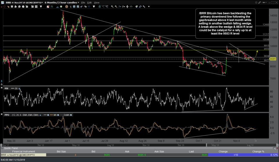
Task: Collapse the Quote Panel section
Action: coord(1,148)
